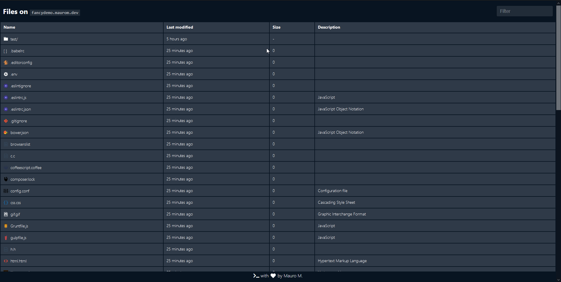Click the angle brackets icon beside html.html
561x282 pixels.
tap(6, 261)
